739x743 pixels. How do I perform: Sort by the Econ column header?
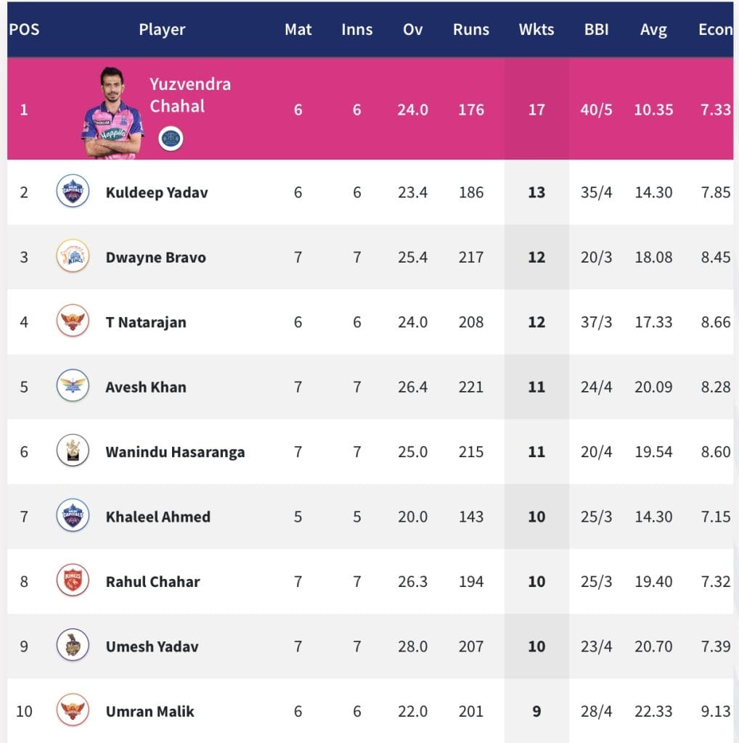715,30
